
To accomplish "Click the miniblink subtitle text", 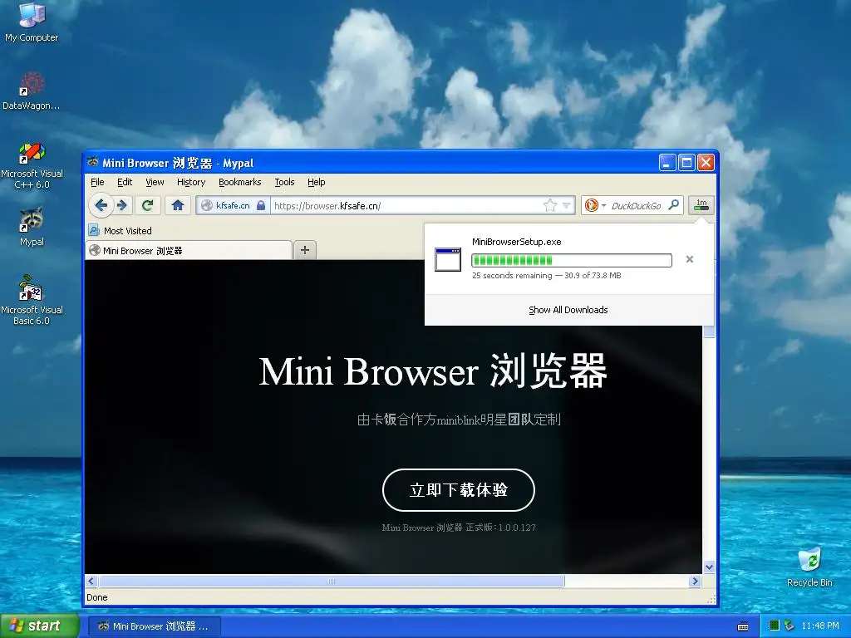I will coord(459,420).
